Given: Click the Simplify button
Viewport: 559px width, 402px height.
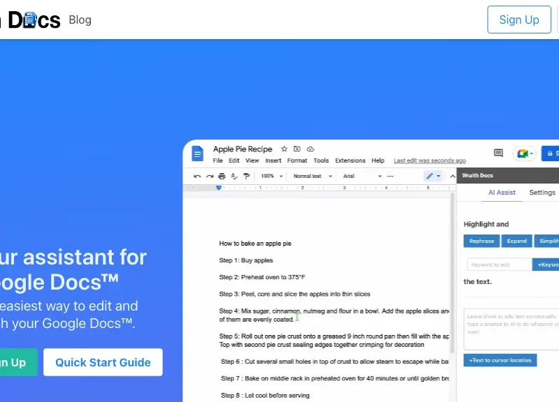Looking at the screenshot, I should (547, 241).
